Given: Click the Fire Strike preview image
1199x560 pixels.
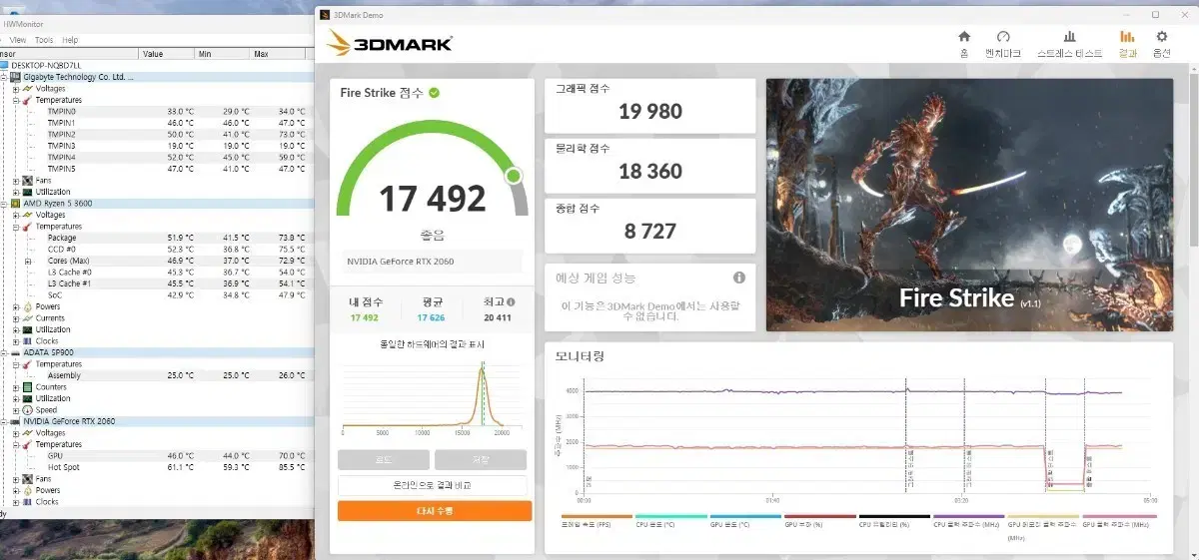Looking at the screenshot, I should (969, 205).
